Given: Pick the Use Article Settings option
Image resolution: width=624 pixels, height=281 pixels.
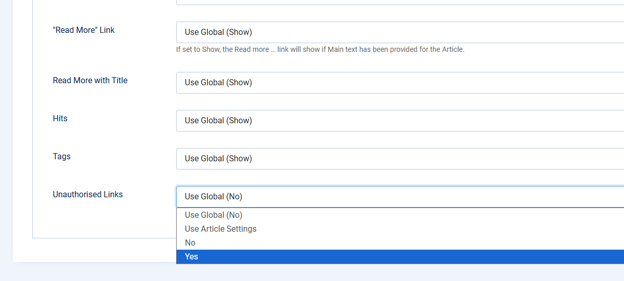Looking at the screenshot, I should tap(400, 229).
